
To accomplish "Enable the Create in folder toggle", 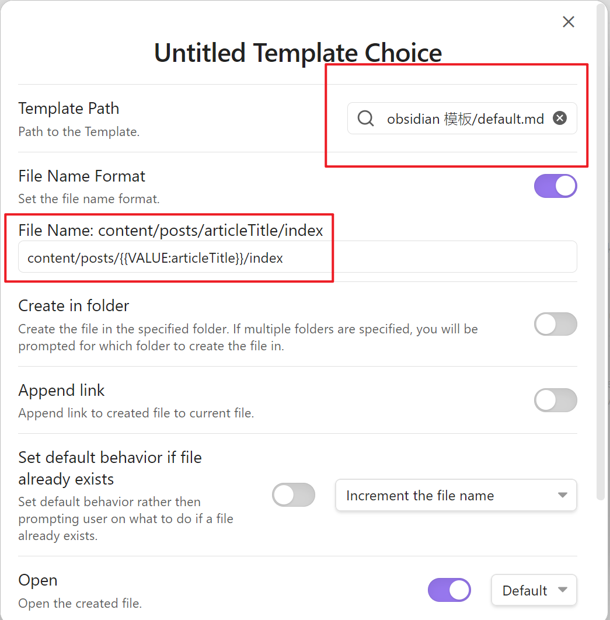I will pos(555,324).
